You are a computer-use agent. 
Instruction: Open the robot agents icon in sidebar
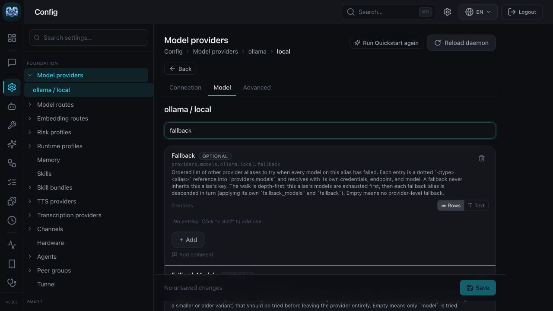tap(12, 106)
